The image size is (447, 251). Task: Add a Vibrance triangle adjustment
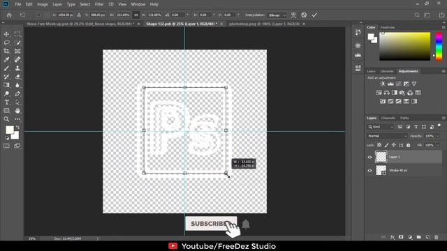tap(414, 84)
